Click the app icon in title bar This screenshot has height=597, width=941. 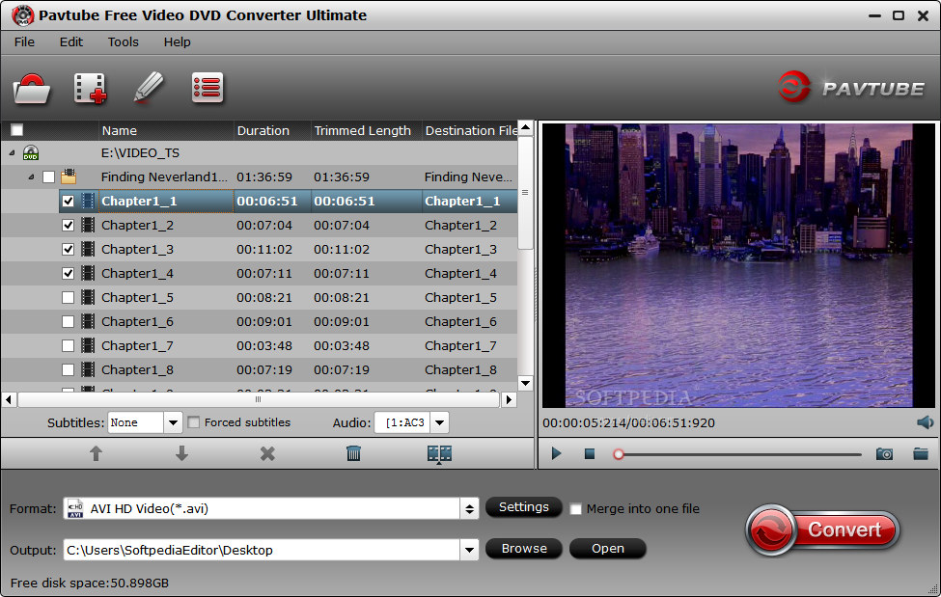click(x=23, y=15)
